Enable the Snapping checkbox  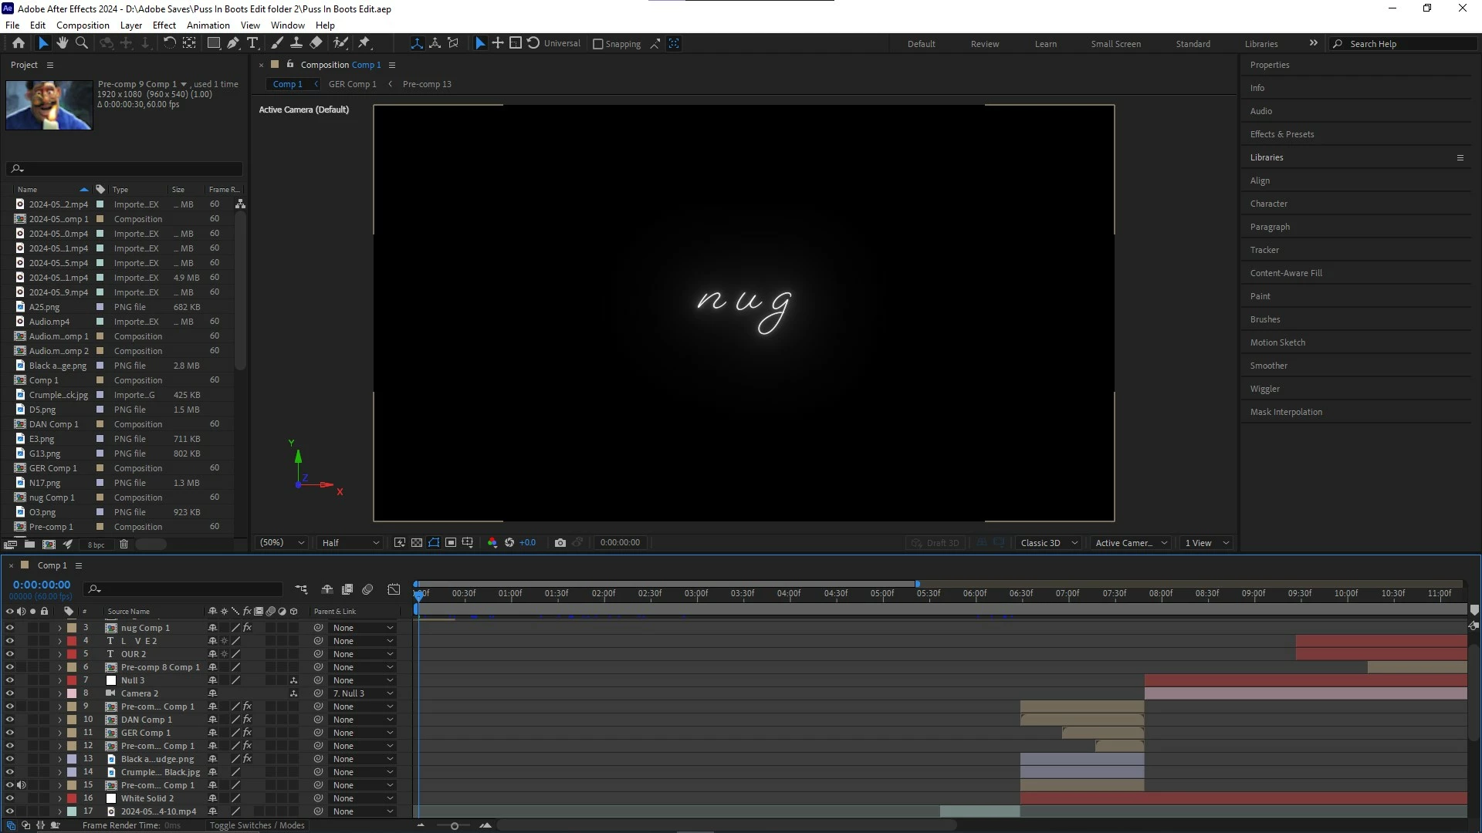click(x=597, y=44)
